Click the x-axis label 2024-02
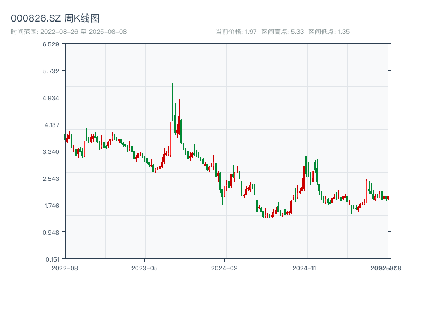Viewport: 431px width, 323px height. (x=224, y=268)
